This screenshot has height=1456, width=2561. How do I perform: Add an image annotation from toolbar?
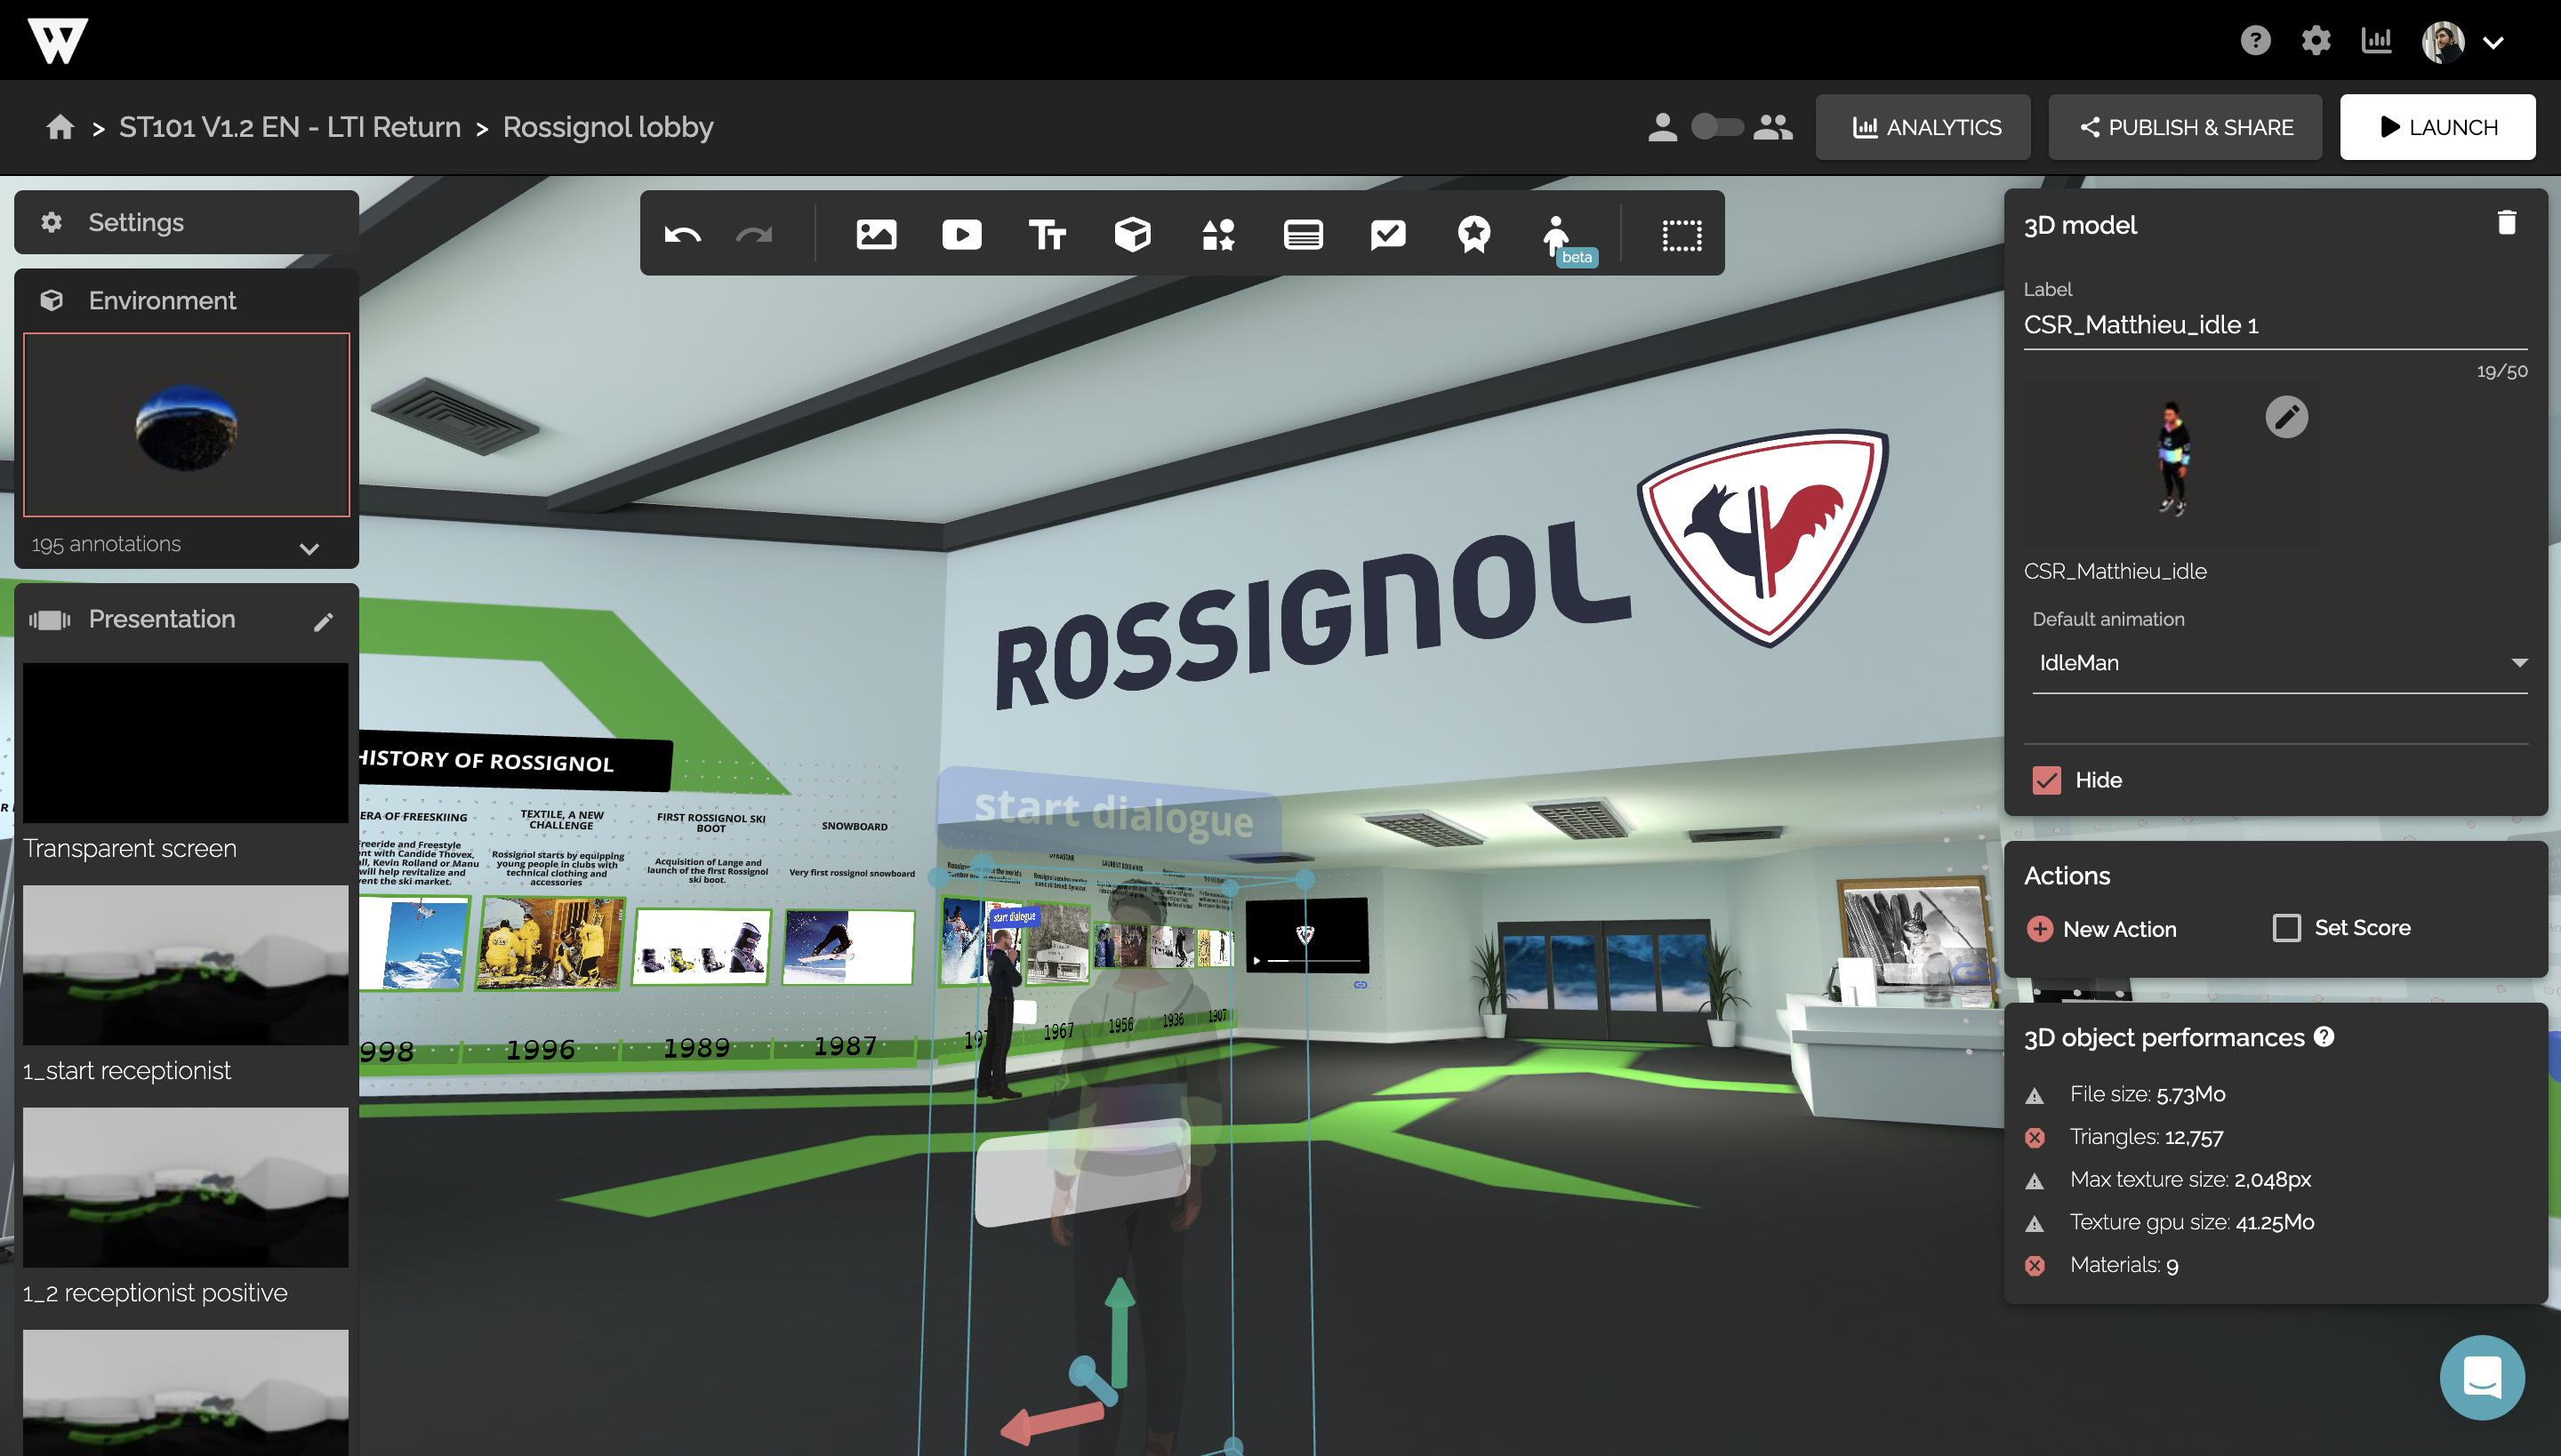[875, 235]
